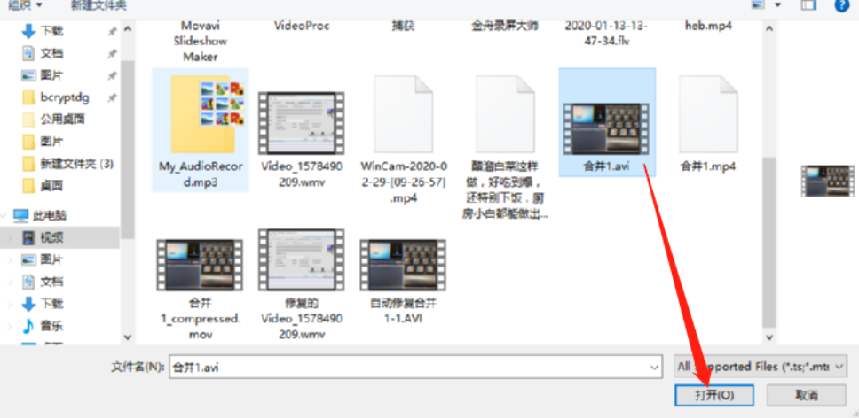Select 自动修复合并1-1.AVI thumbnail
The height and width of the screenshot is (418, 859).
click(403, 265)
